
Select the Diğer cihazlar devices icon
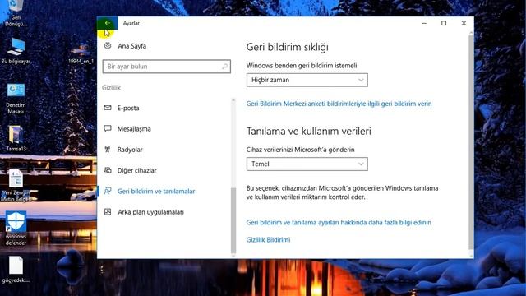108,170
